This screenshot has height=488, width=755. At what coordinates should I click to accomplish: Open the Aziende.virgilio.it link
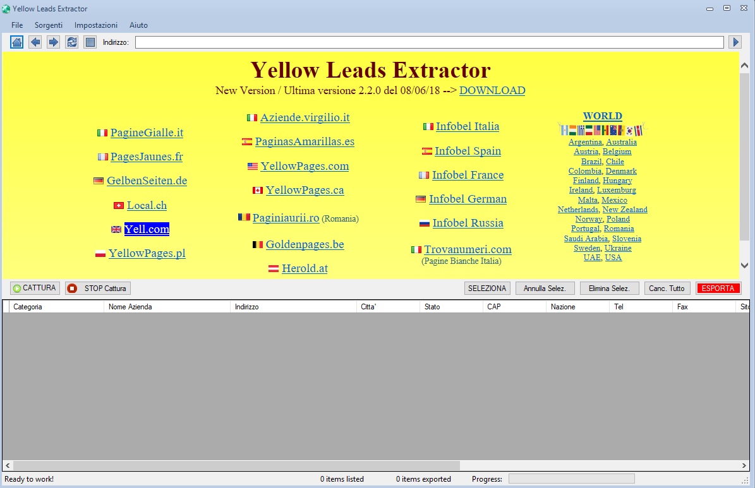305,117
